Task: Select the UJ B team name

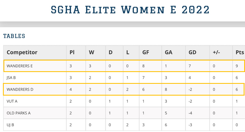Action: click(x=10, y=125)
